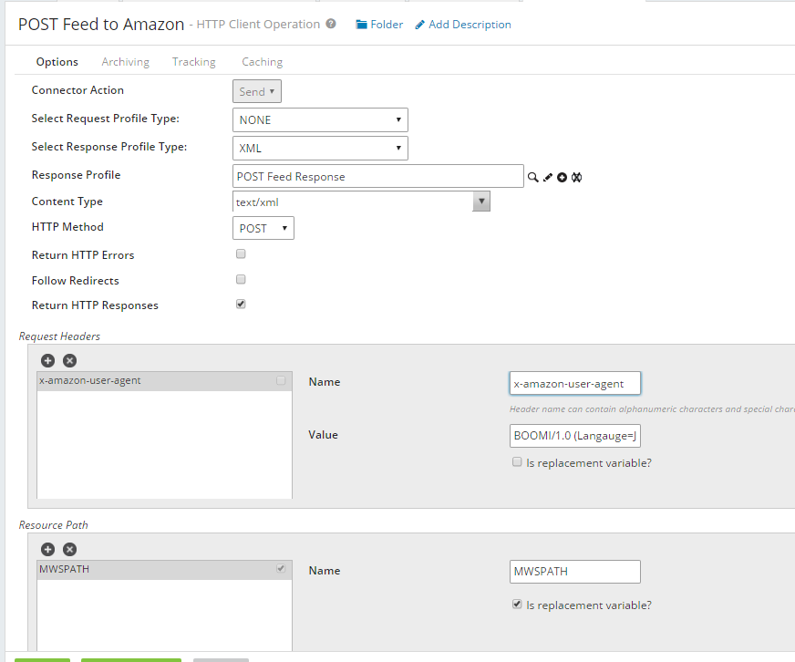Click the plus icon next to Response Profile
795x662 pixels.
click(563, 177)
